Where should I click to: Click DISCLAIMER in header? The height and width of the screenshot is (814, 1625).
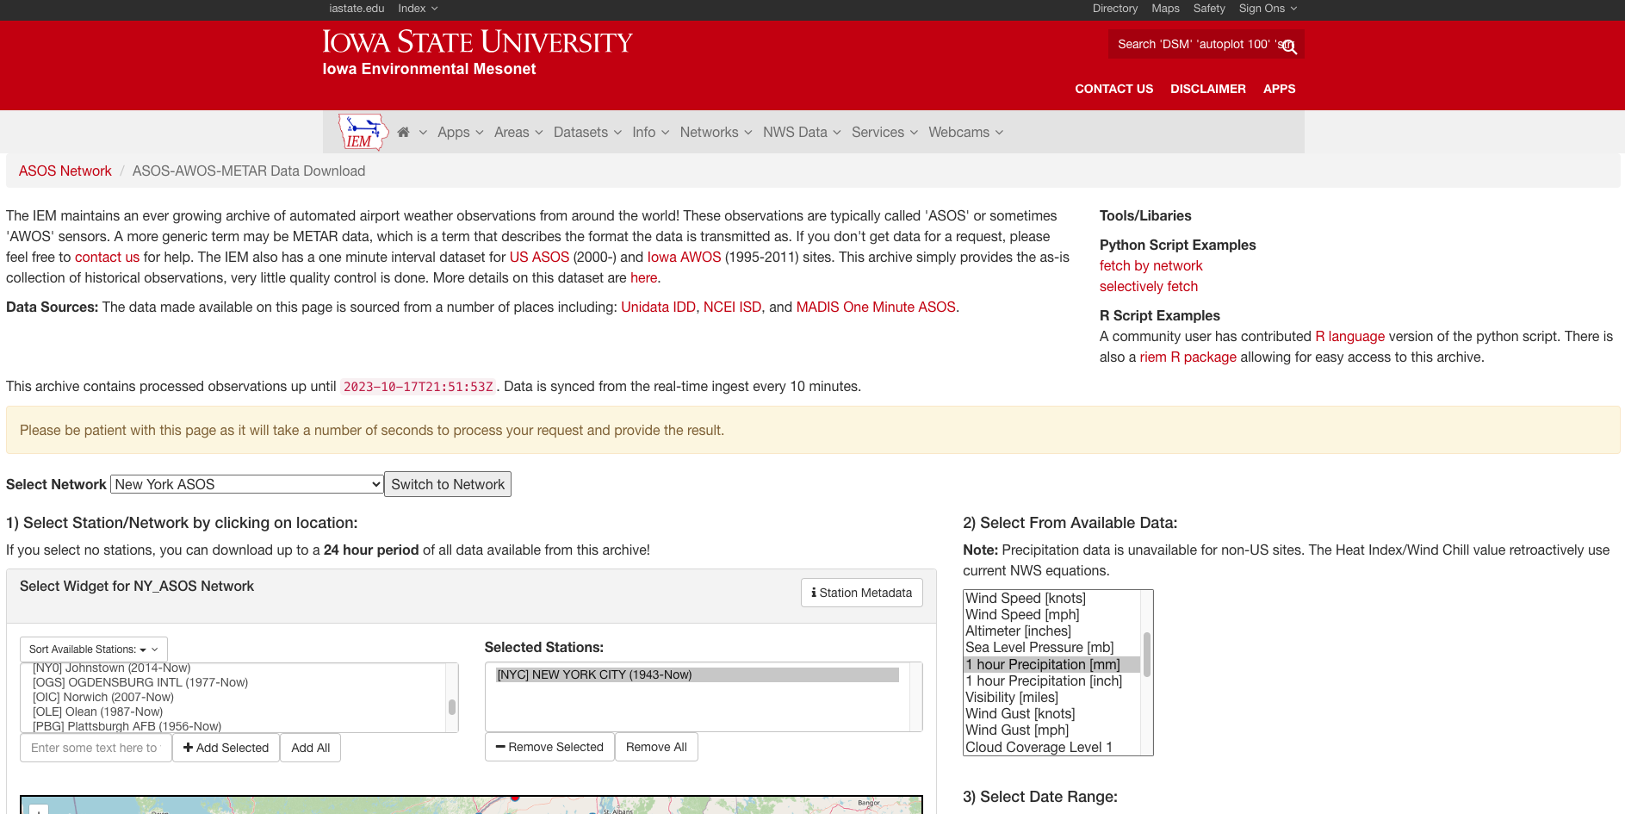(x=1207, y=89)
